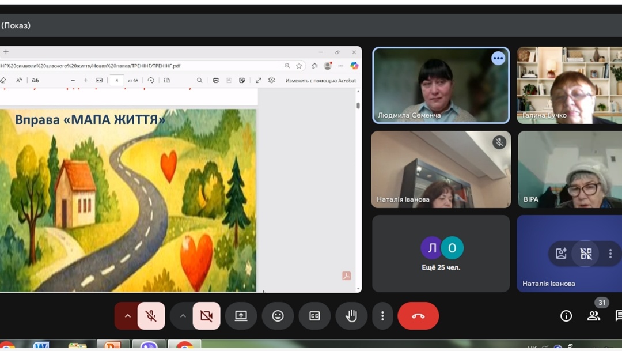Image resolution: width=622 pixels, height=351 pixels.
Task: Print the PDF using the printer icon
Action: pos(215,81)
